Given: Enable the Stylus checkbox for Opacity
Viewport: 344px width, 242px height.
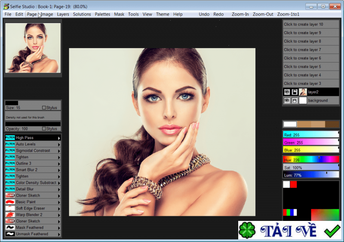Looking at the screenshot, I should tap(44, 129).
